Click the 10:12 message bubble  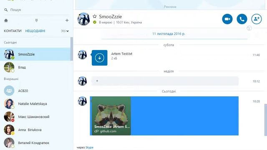pos(165,81)
